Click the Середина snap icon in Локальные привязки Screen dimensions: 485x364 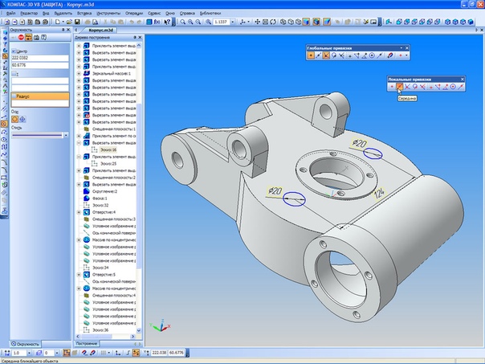pos(399,87)
